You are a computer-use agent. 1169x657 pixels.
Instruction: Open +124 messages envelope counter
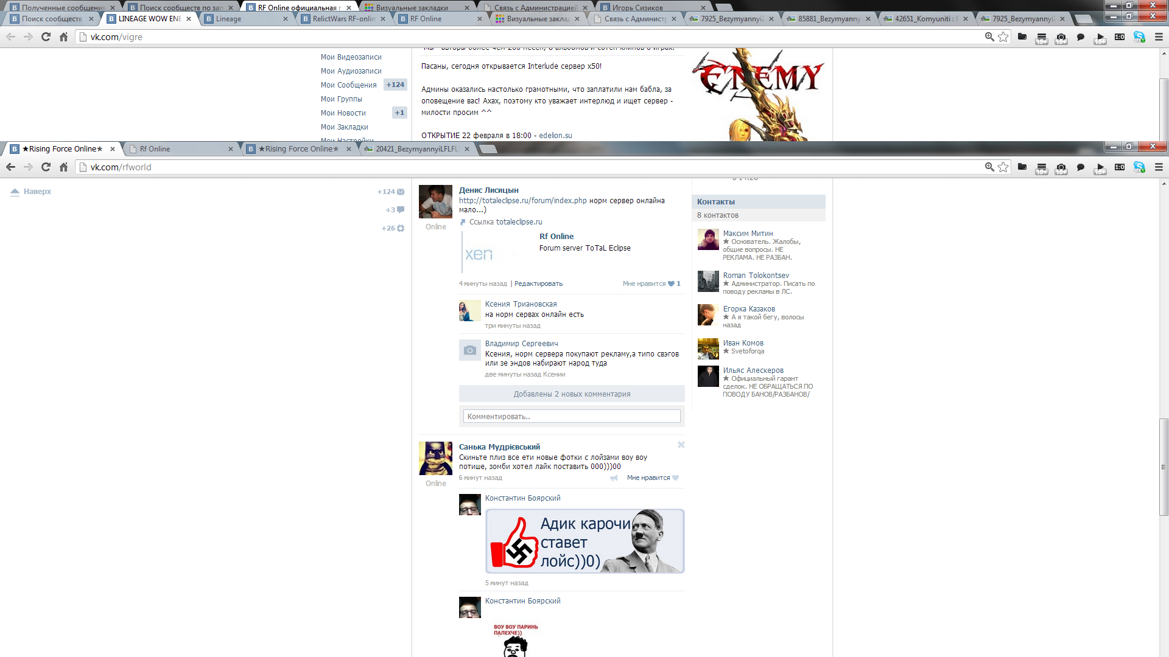(x=391, y=192)
